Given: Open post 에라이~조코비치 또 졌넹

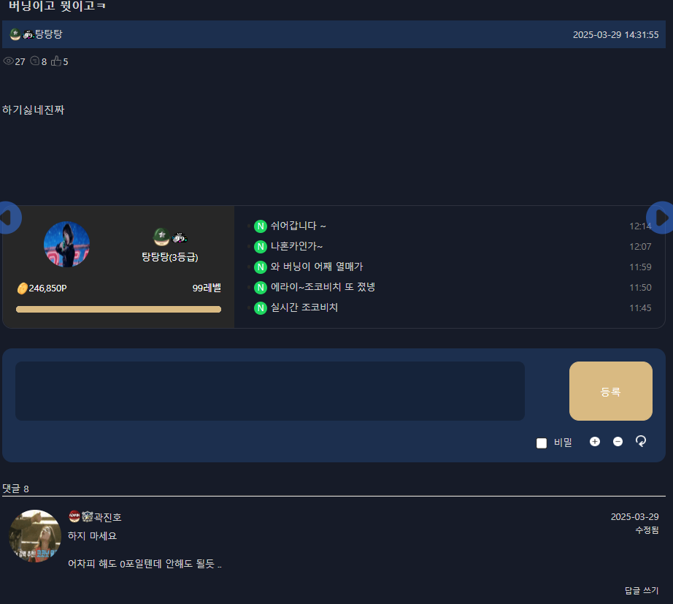Looking at the screenshot, I should [x=323, y=287].
